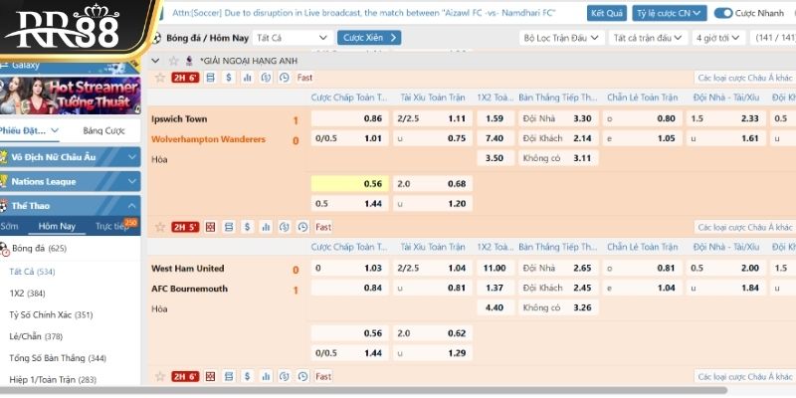Image resolution: width=796 pixels, height=398 pixels.
Task: Open Bộ Lọc Trận Đấu filter dropdown
Action: pos(561,38)
